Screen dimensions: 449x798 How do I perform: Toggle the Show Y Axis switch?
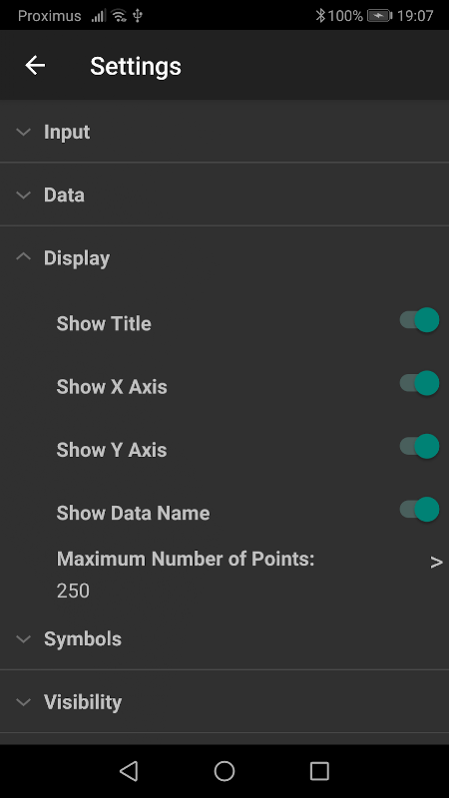tap(419, 446)
